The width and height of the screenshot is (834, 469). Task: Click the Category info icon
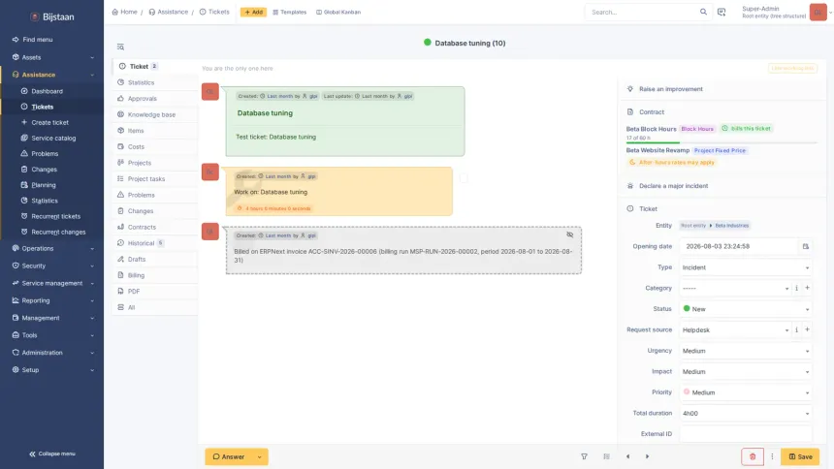point(796,288)
